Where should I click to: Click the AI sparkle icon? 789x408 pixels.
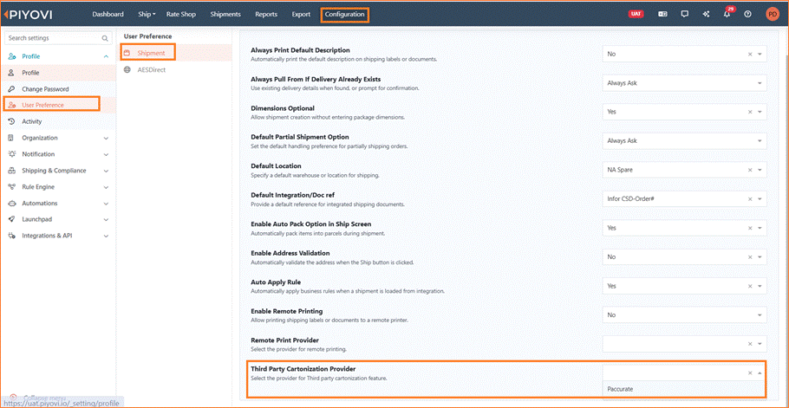click(x=706, y=14)
